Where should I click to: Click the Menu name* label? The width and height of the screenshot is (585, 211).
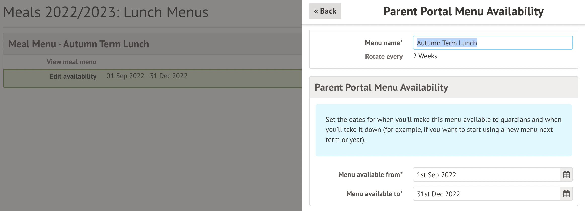(384, 43)
